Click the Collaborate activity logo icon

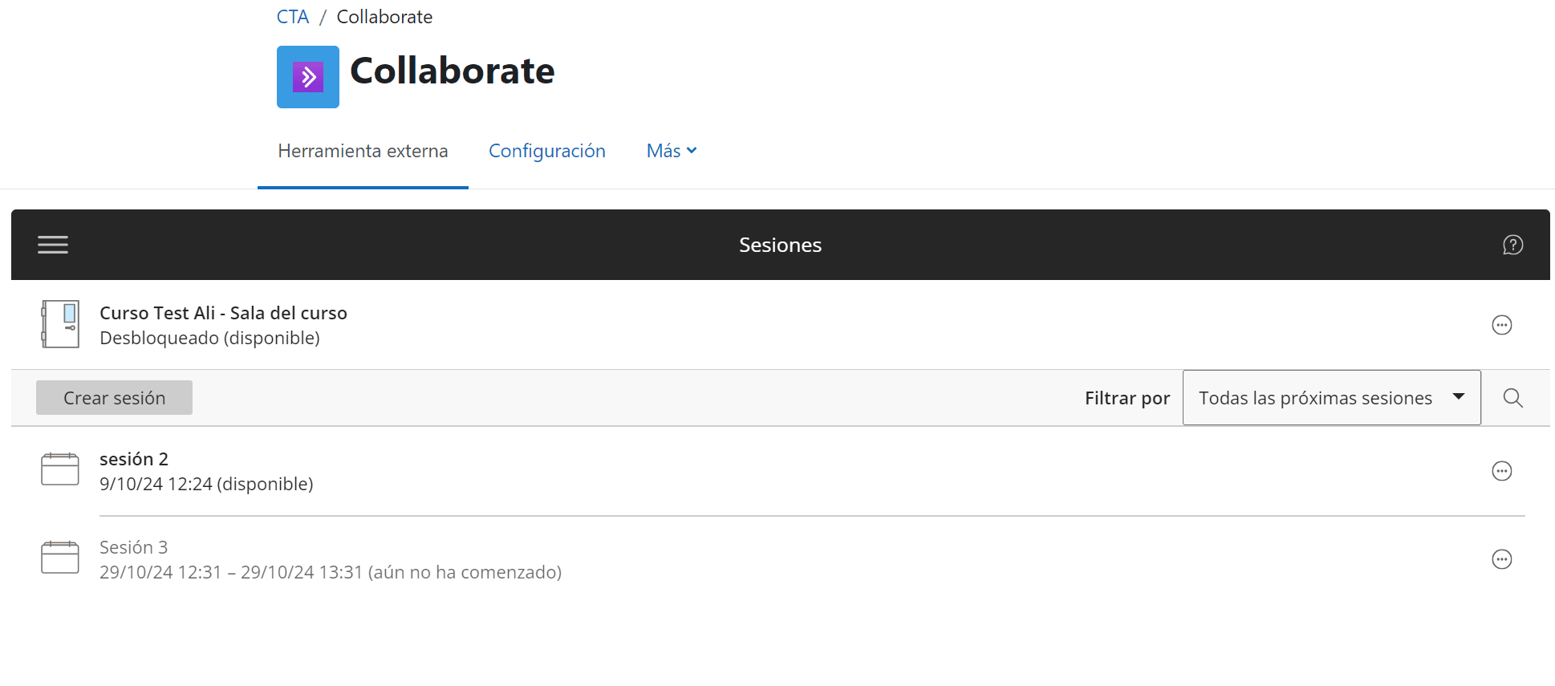[x=308, y=77]
